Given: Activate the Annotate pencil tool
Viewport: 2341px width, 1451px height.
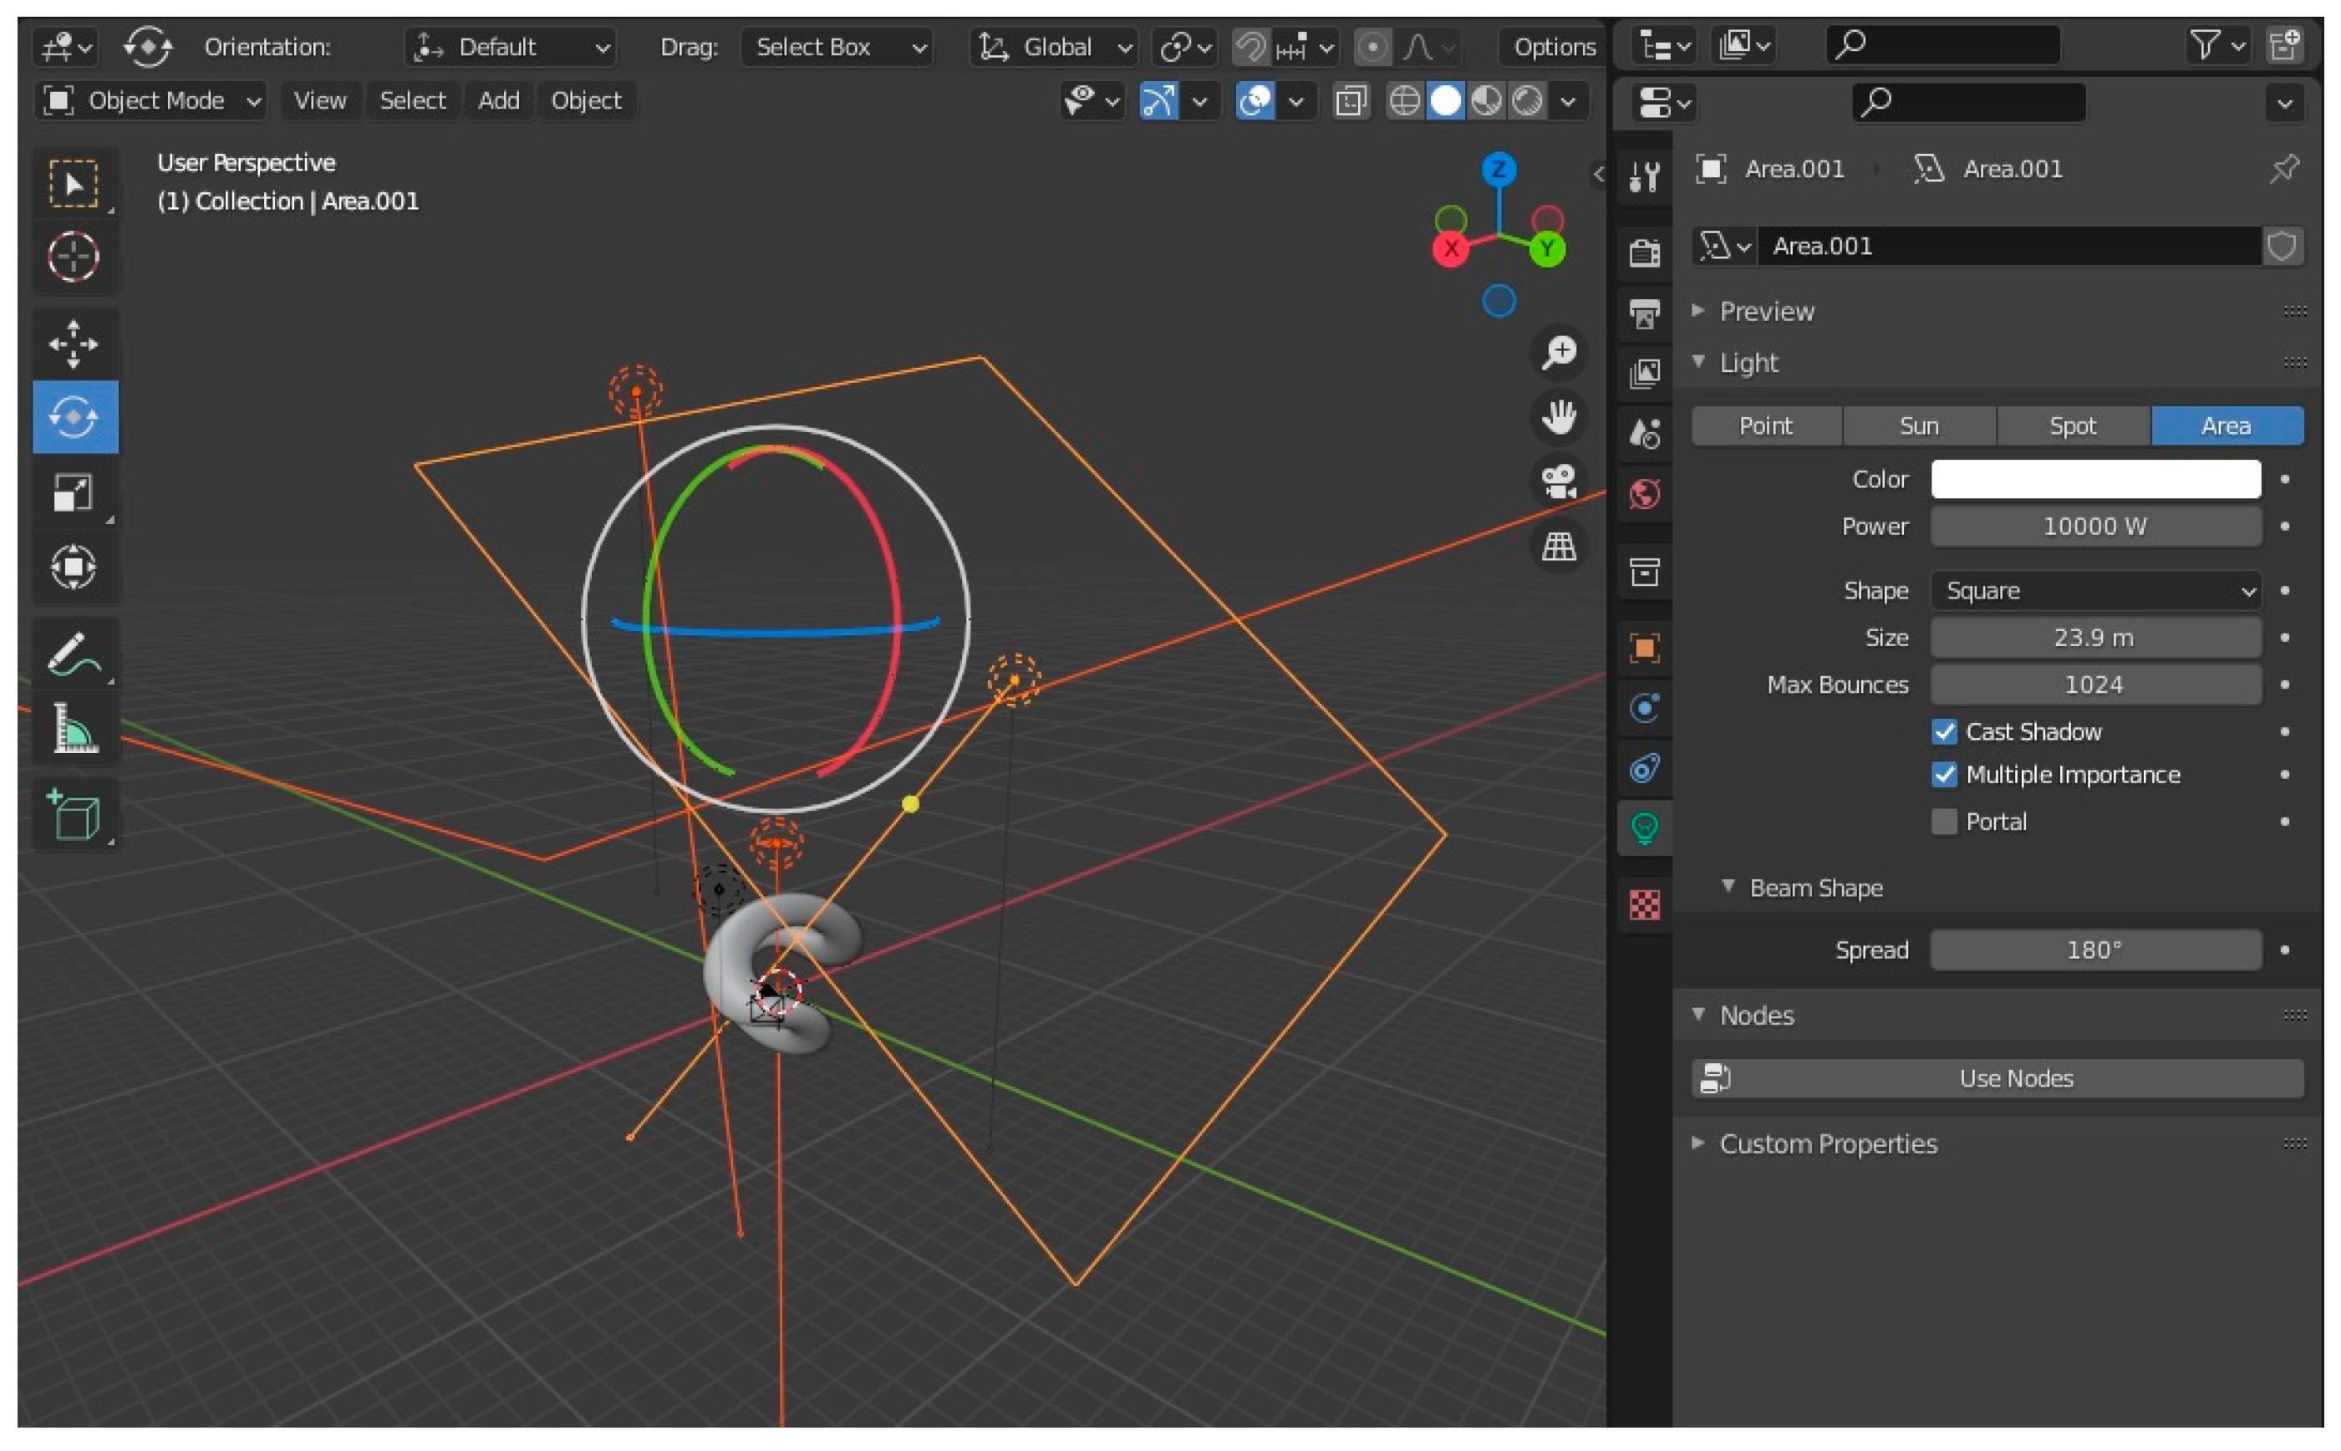Looking at the screenshot, I should point(74,655).
